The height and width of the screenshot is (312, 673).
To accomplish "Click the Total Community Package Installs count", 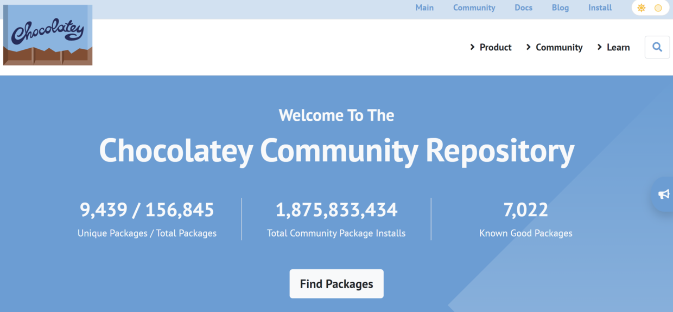I will [336, 210].
